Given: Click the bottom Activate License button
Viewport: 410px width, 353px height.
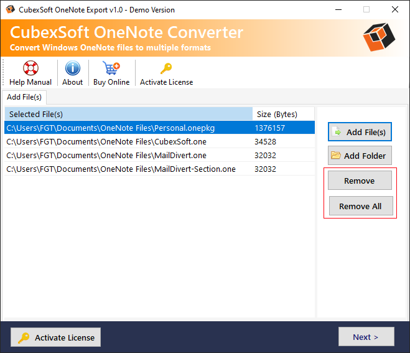Looking at the screenshot, I should (56, 337).
